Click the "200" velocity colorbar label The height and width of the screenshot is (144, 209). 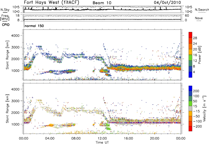196,91
